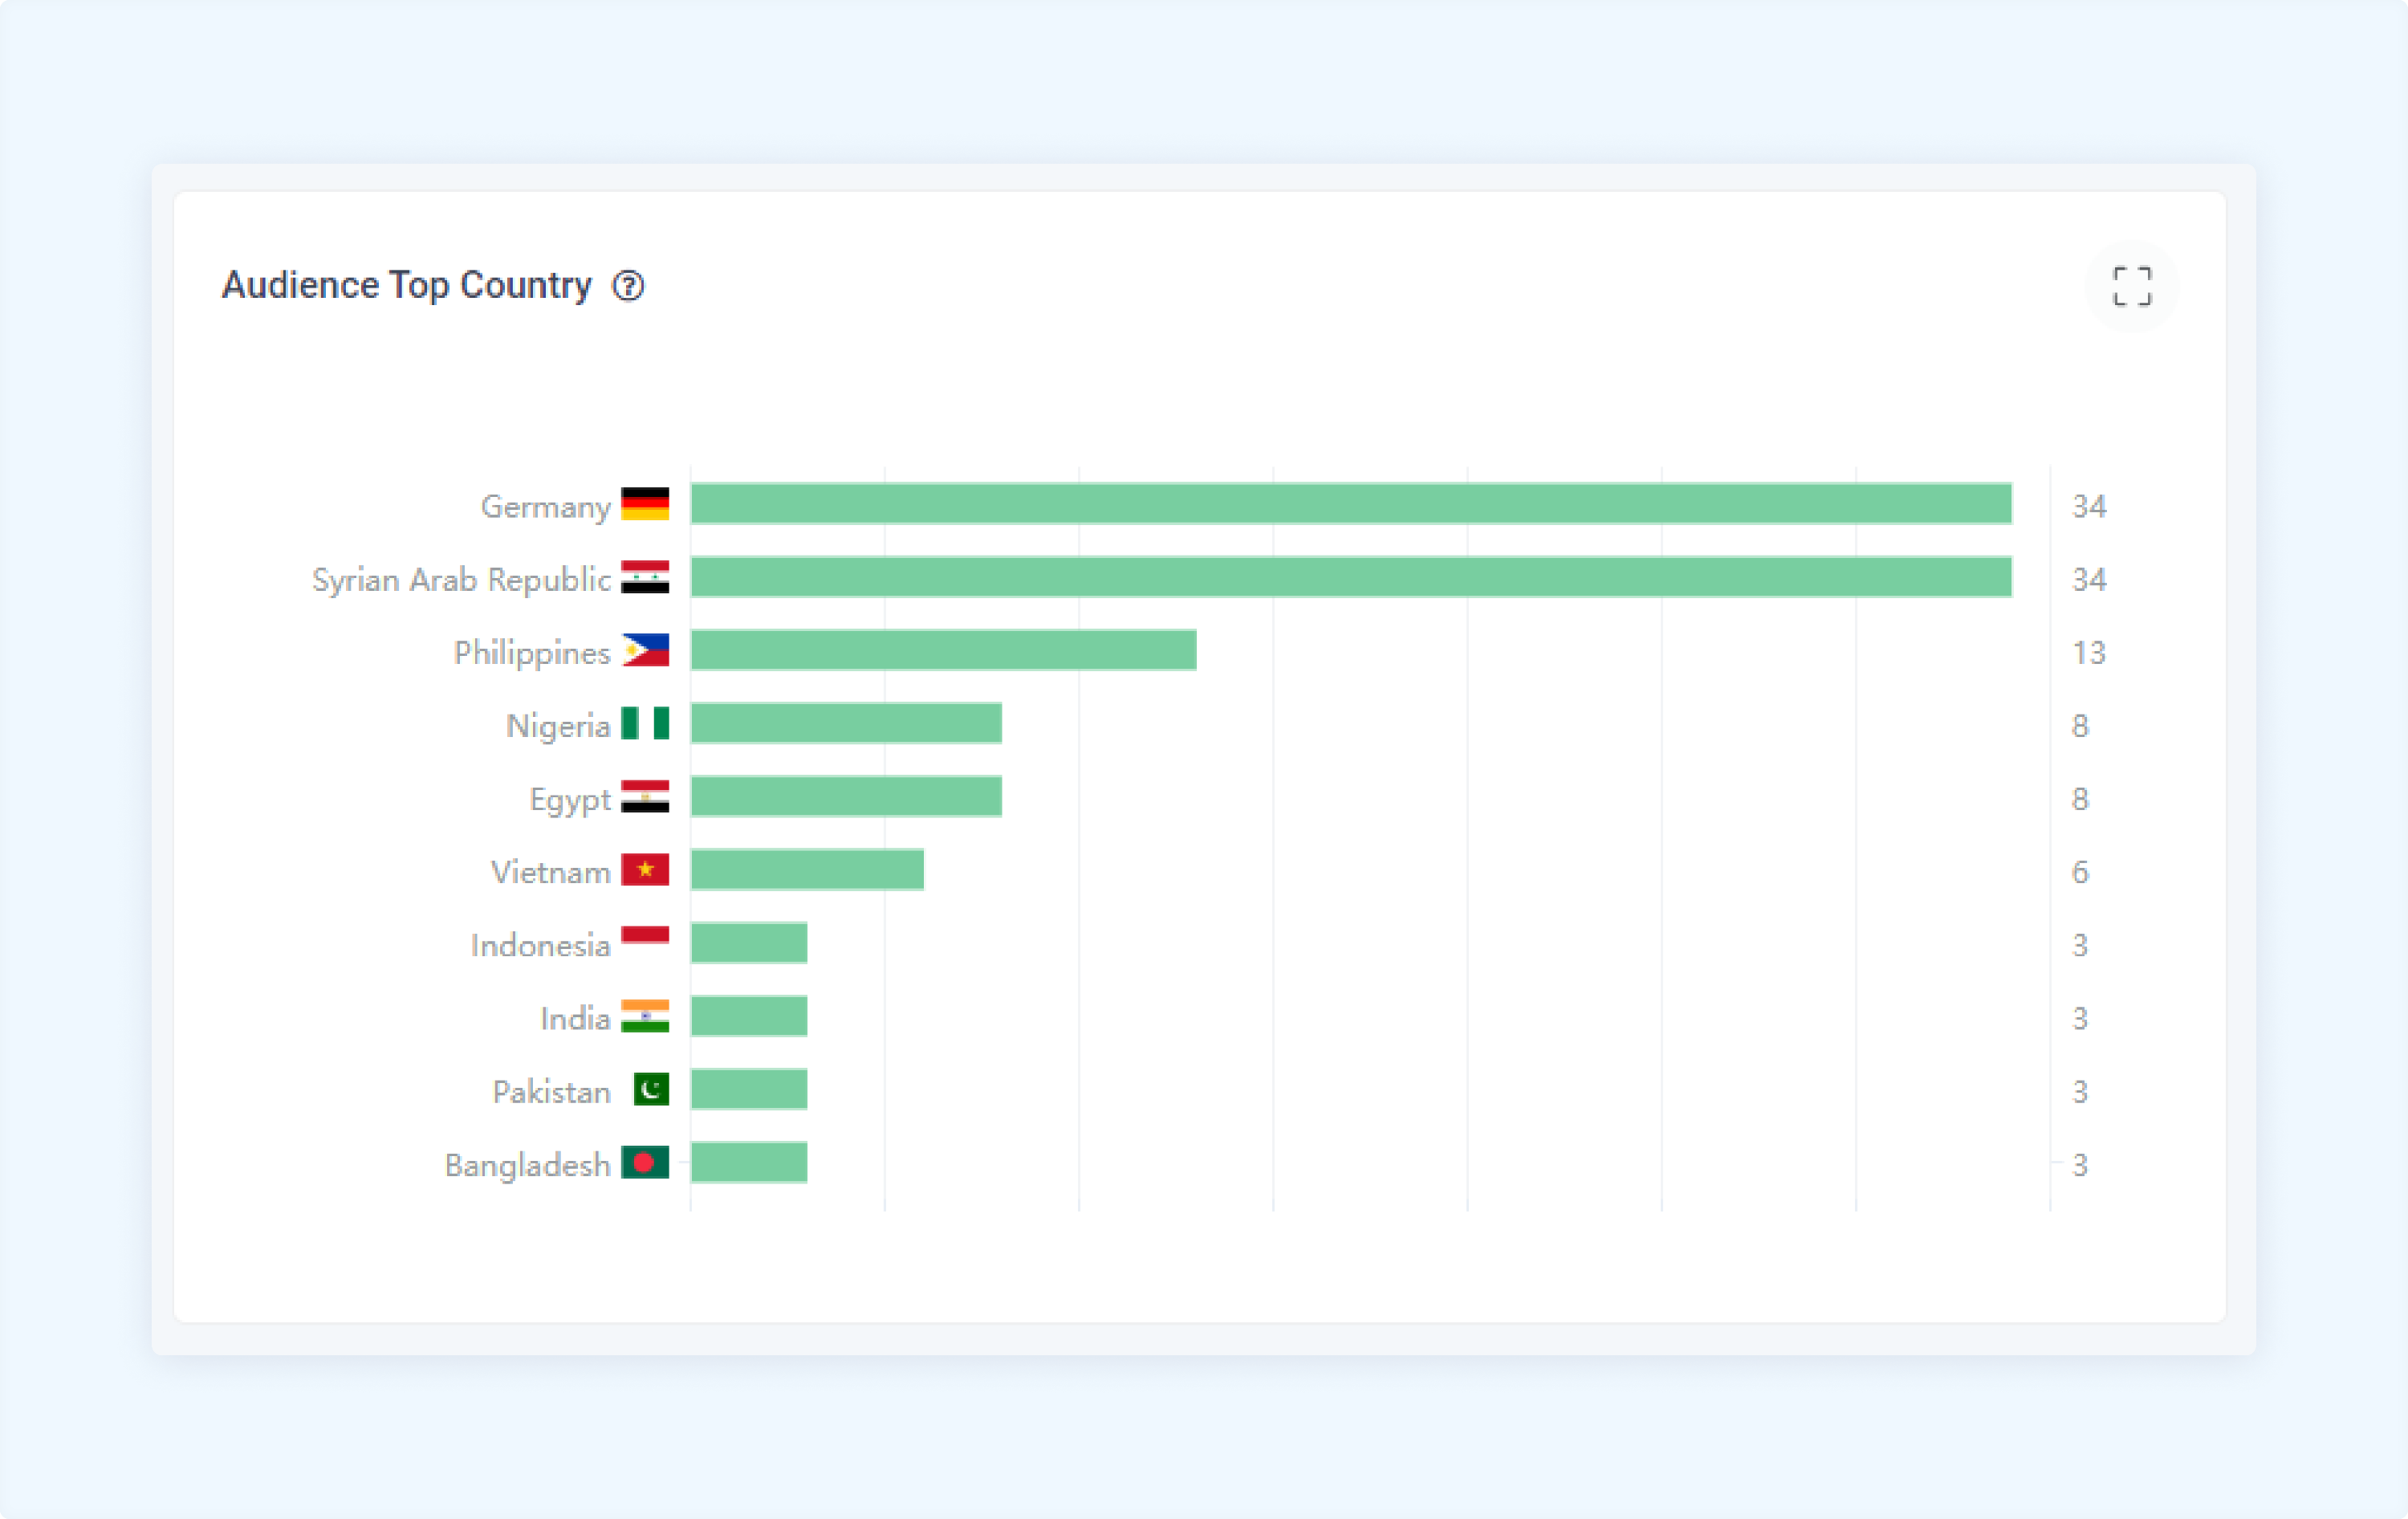Select the Vietnam bar in the chart

coord(807,869)
